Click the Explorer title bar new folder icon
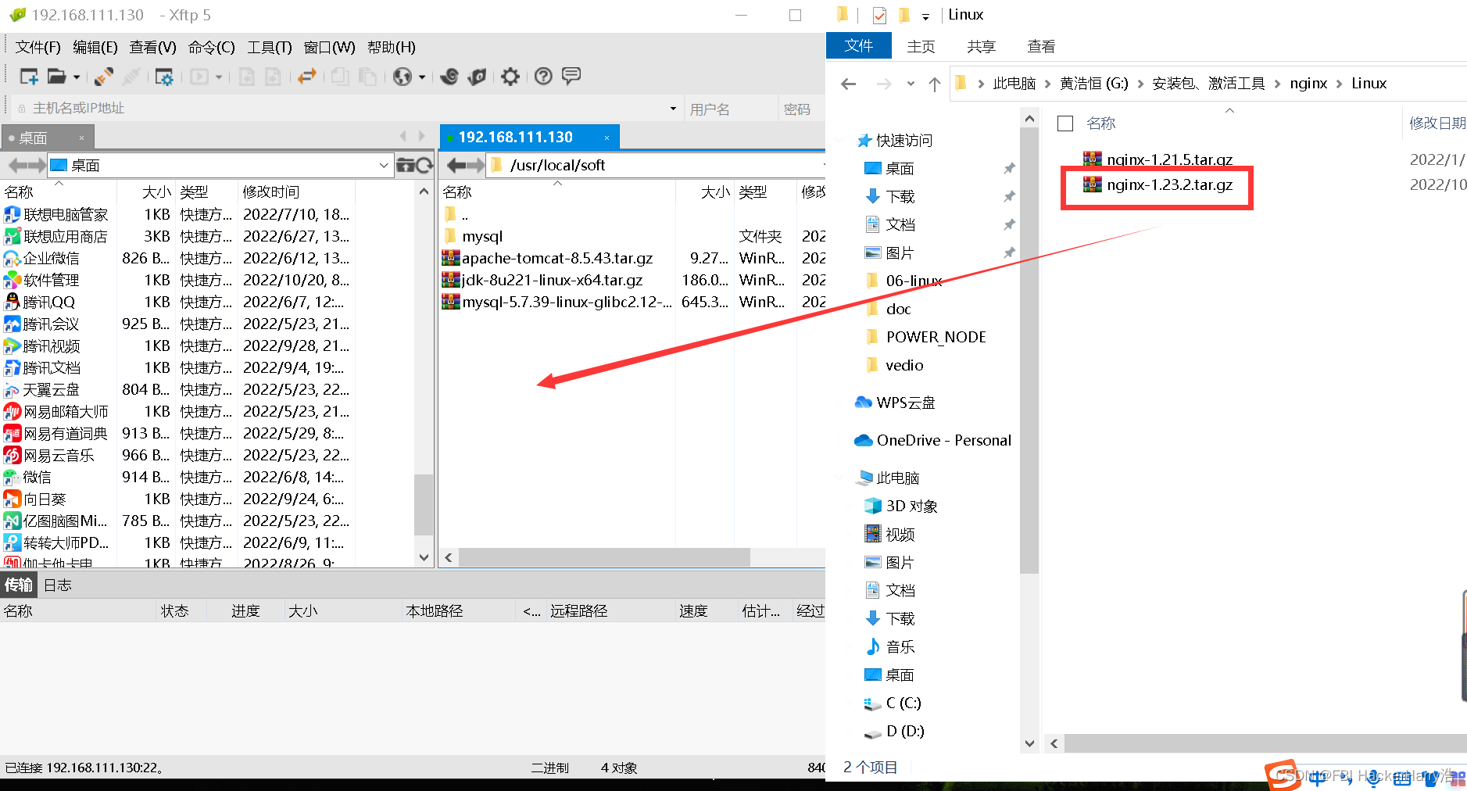 pyautogui.click(x=904, y=15)
